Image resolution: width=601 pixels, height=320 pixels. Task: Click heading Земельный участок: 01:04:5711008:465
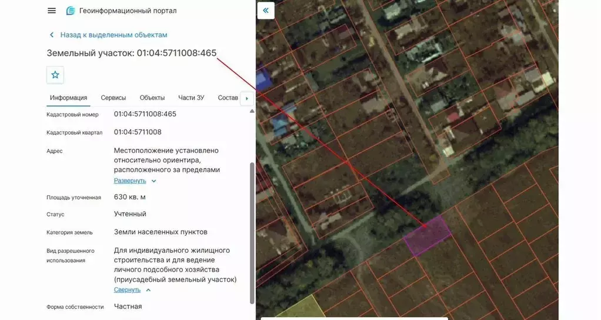click(x=132, y=53)
